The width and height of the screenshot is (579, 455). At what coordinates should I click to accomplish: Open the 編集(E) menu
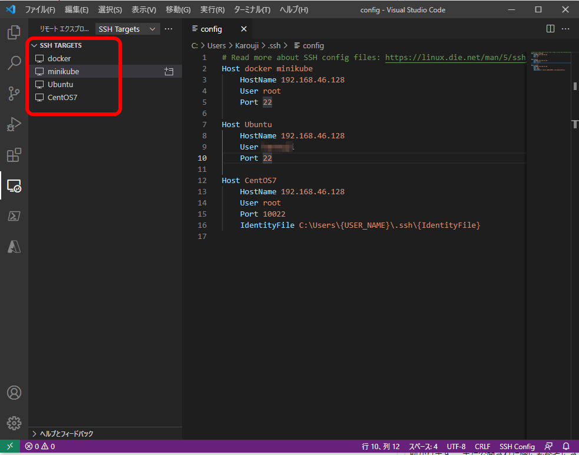click(x=77, y=9)
